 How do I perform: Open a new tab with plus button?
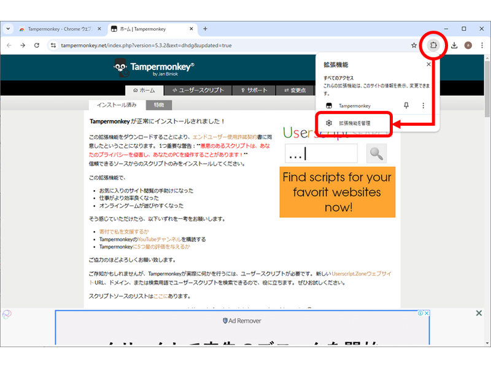[x=205, y=29]
